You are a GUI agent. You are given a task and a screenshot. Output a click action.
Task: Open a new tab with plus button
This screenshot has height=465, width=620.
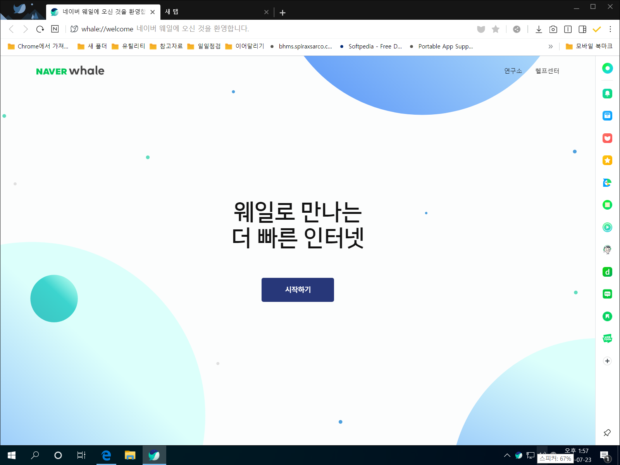(x=282, y=13)
